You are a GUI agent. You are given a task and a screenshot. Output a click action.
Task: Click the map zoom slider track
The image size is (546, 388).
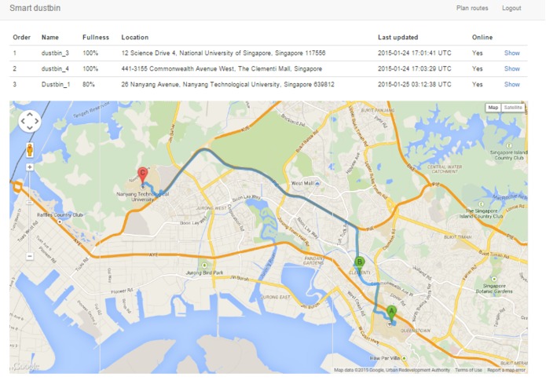pos(30,212)
